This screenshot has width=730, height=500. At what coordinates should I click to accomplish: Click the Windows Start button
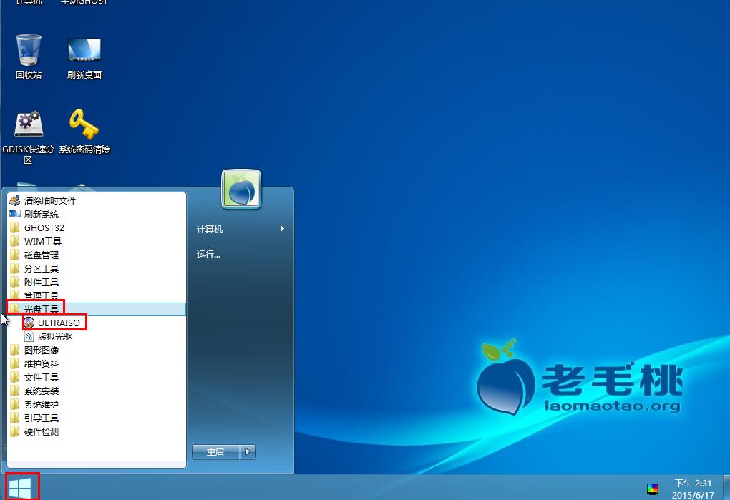(21, 487)
